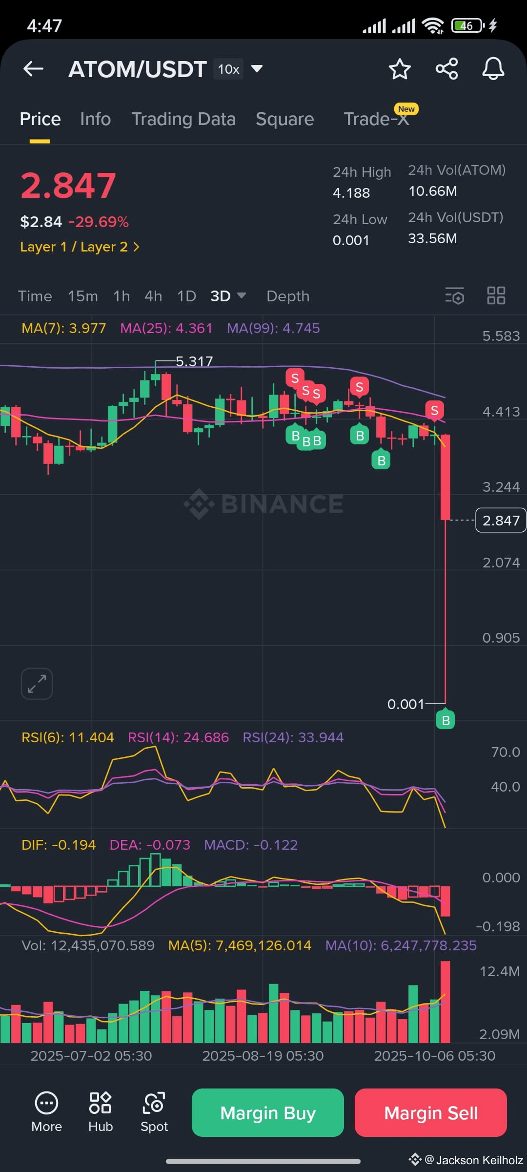Select the 15m interval
527x1172 pixels.
tap(82, 296)
